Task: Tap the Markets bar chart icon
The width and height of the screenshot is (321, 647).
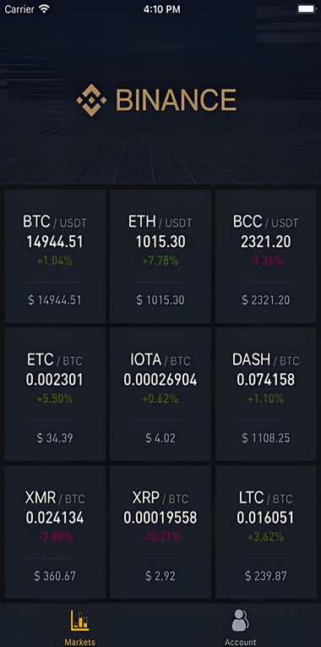Action: [80, 620]
